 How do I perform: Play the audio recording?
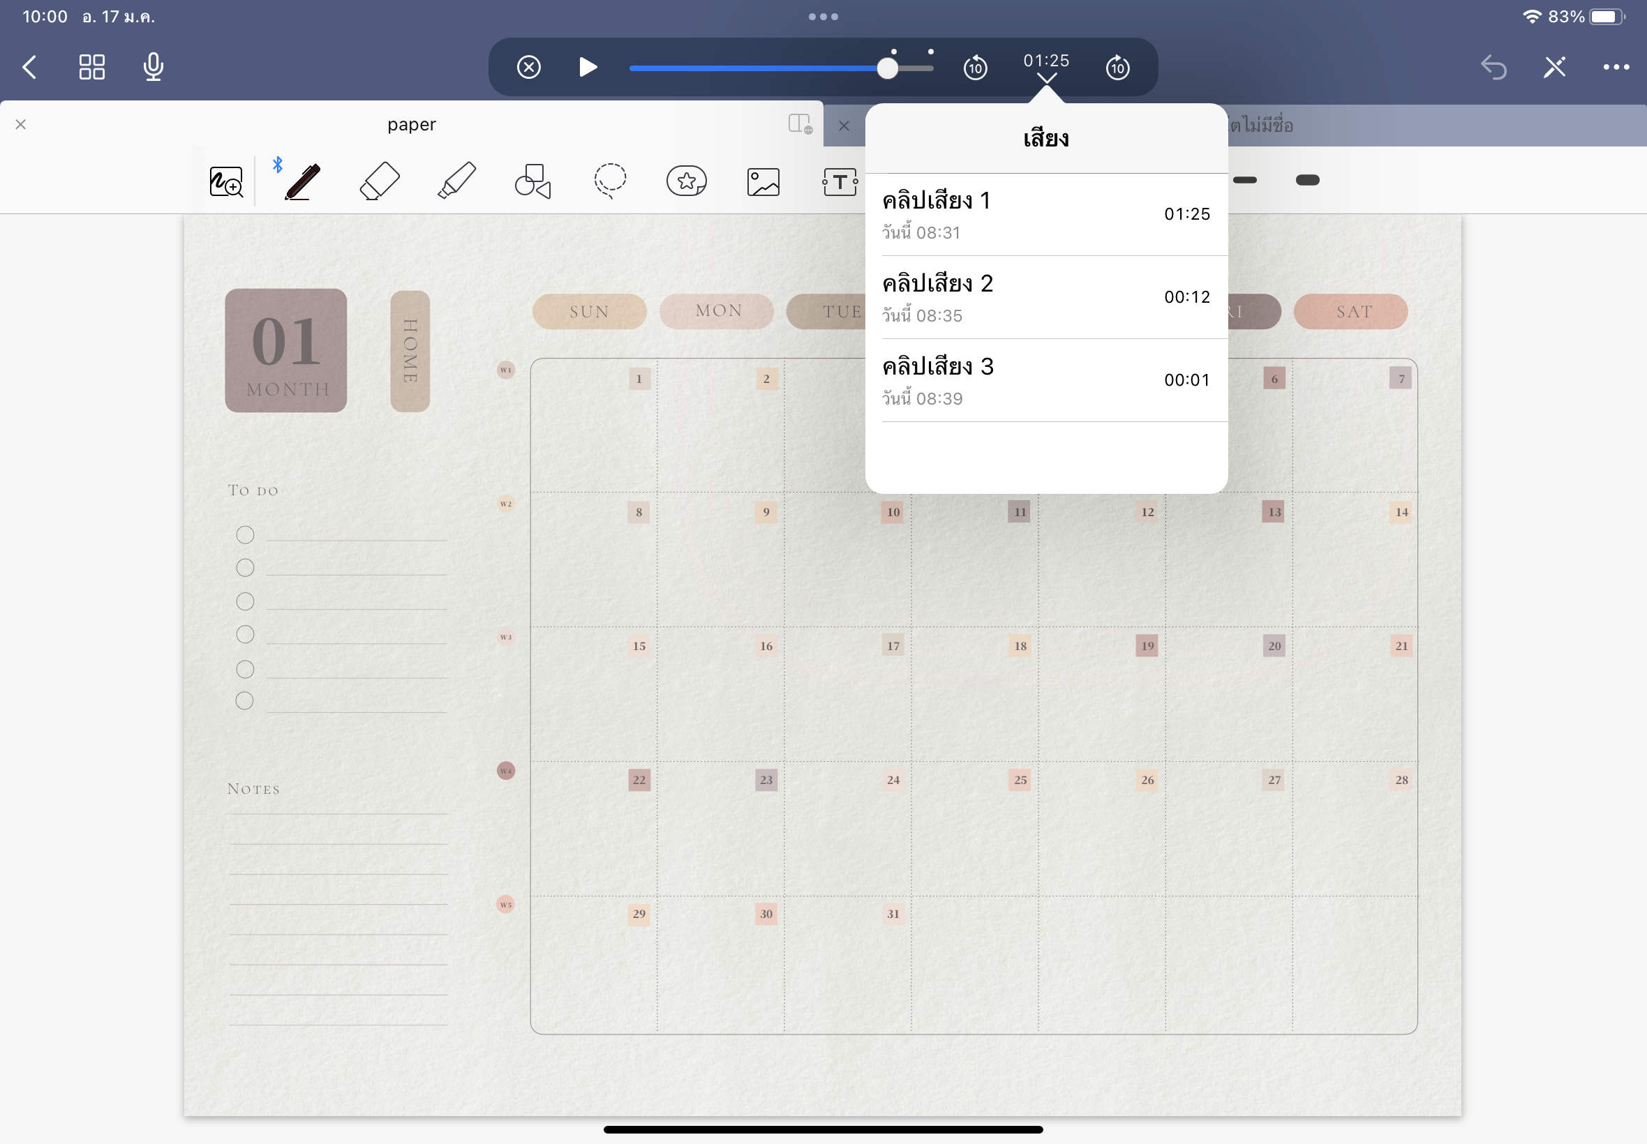tap(587, 68)
